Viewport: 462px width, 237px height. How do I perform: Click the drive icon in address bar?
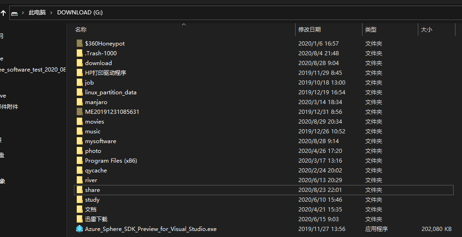point(14,13)
